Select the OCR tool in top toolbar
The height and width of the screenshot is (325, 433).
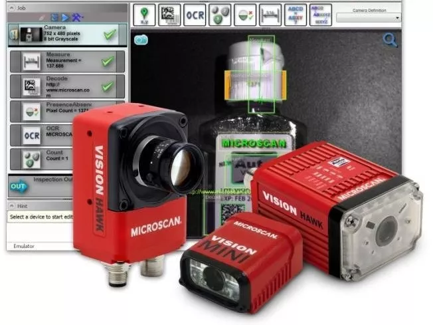pyautogui.click(x=195, y=15)
